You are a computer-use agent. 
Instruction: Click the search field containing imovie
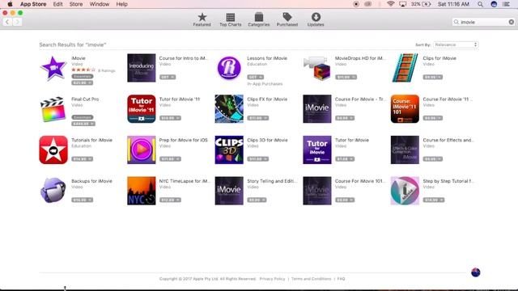tap(484, 22)
